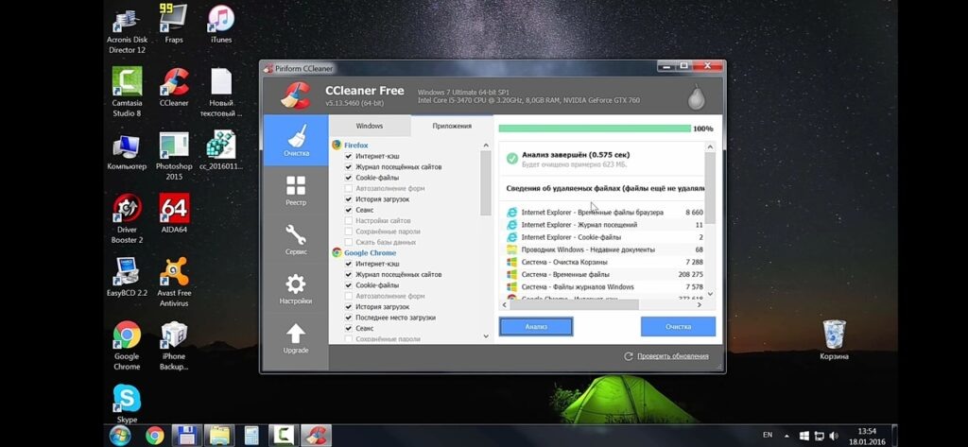
Task: Select the Internet Explorer - Cookie-файлы result row
Action: point(604,237)
